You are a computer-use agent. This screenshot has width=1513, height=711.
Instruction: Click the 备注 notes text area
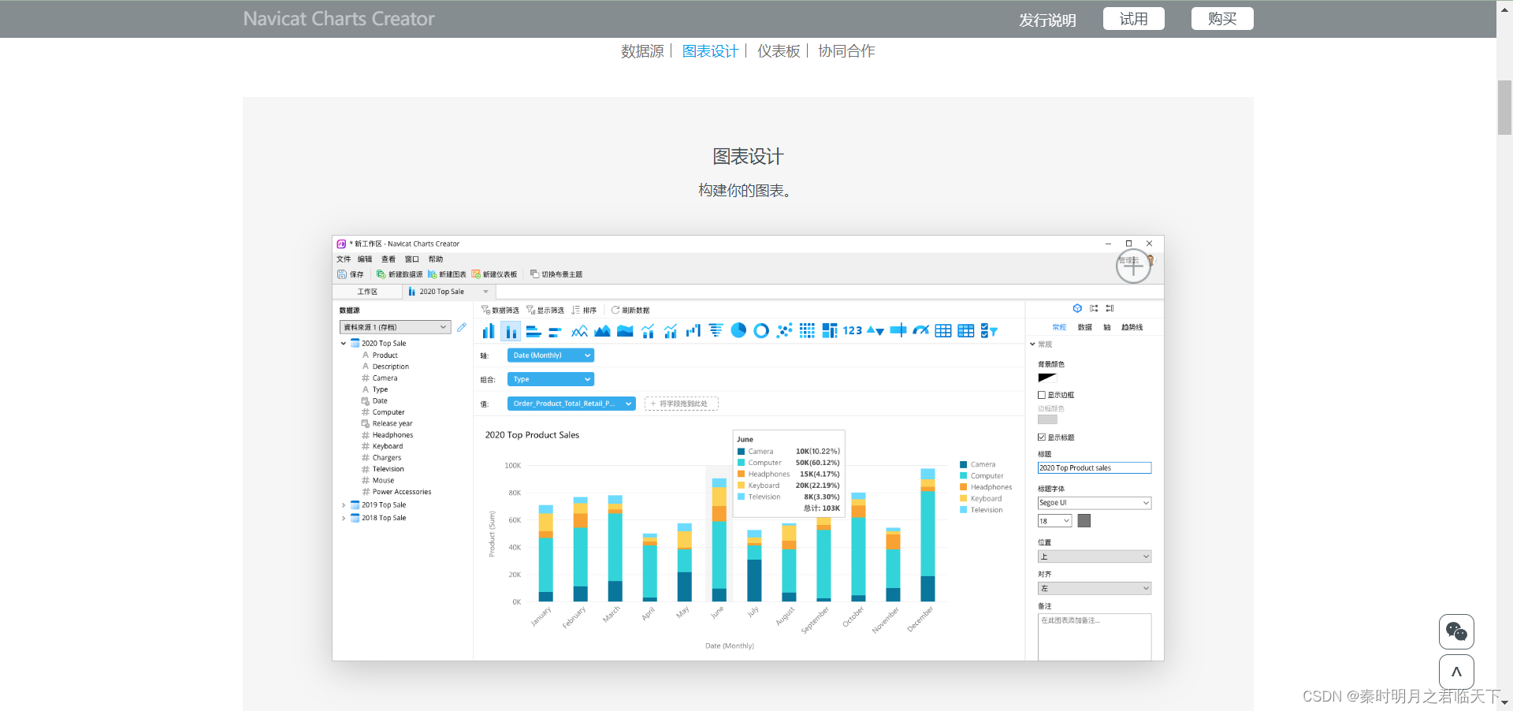click(1095, 637)
